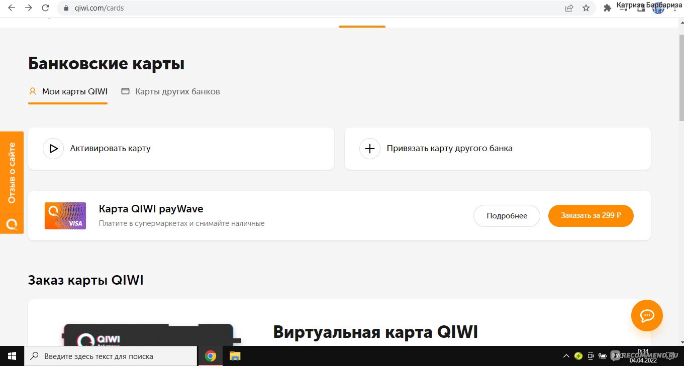The height and width of the screenshot is (366, 684).
Task: Go back with the browser back arrow
Action: [x=12, y=8]
